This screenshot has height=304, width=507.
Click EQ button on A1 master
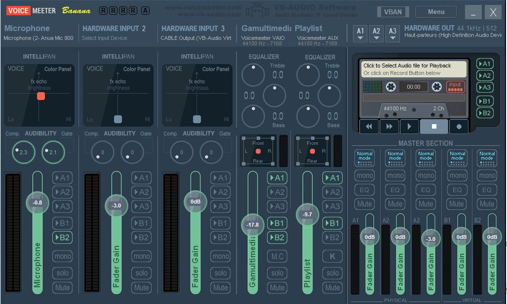coord(364,190)
